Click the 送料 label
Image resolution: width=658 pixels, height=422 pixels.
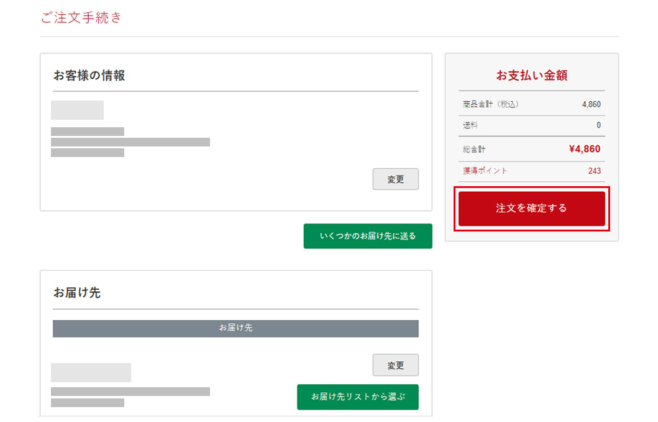pos(470,125)
